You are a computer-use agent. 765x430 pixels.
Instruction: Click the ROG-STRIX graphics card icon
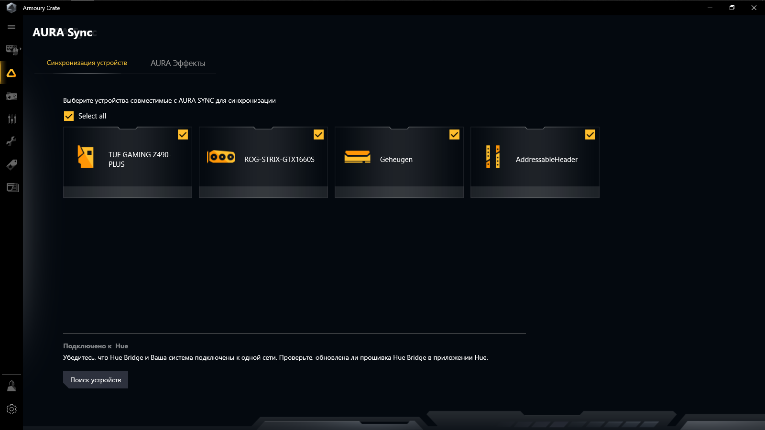pos(221,157)
